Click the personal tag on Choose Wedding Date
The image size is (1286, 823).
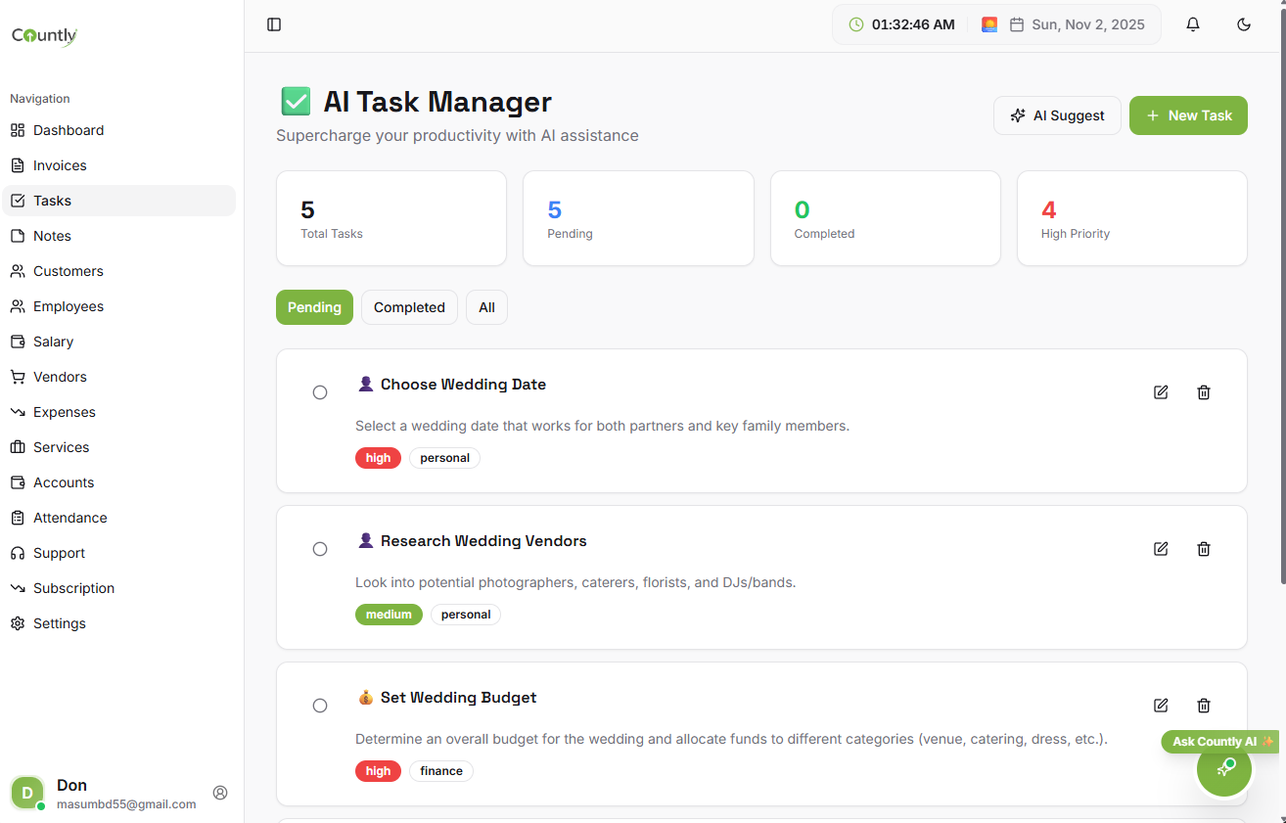tap(444, 458)
